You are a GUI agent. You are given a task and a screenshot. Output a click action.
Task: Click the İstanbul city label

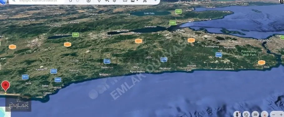click(265, 40)
